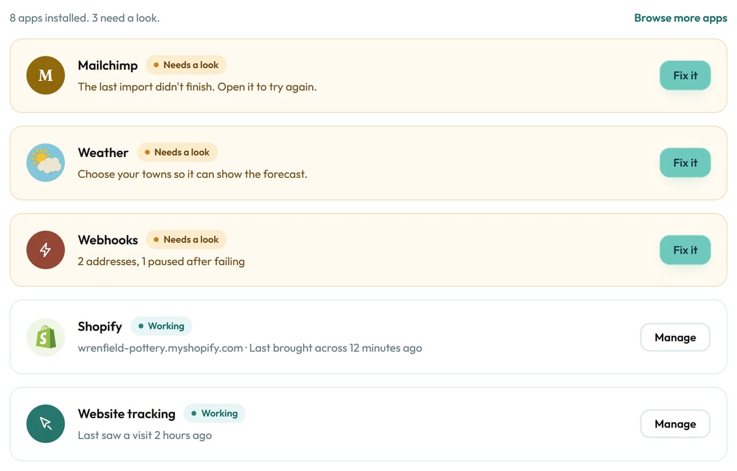Image resolution: width=737 pixels, height=471 pixels.
Task: Click Mailchimp's Needs a look badge
Action: (186, 65)
